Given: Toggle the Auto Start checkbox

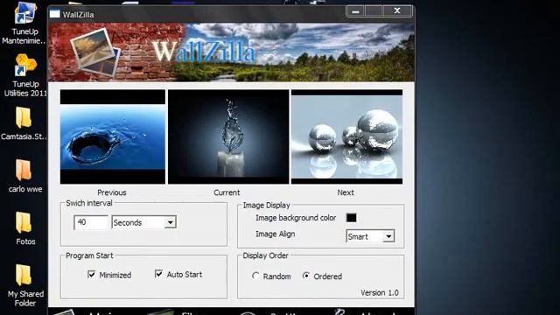Looking at the screenshot, I should tap(158, 274).
